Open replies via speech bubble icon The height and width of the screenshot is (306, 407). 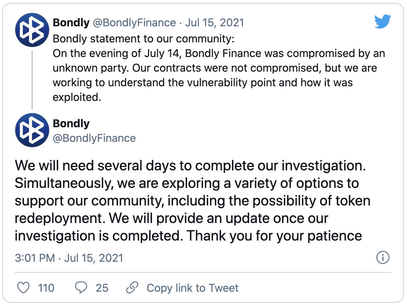[x=80, y=288]
